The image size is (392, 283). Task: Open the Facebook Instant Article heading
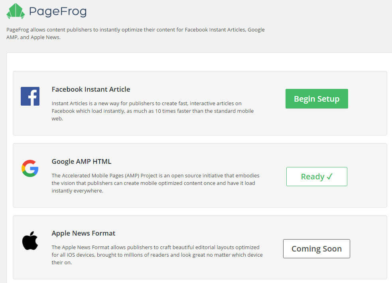(x=91, y=89)
